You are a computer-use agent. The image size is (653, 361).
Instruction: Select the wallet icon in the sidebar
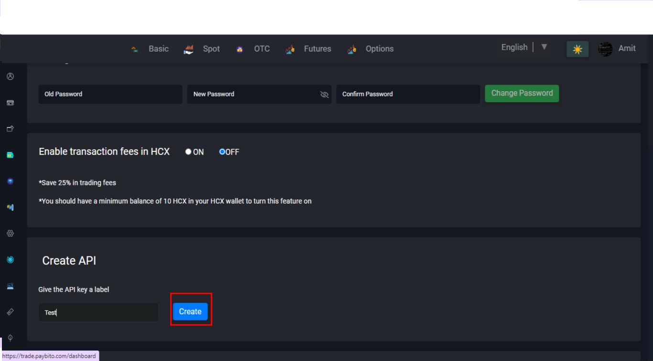point(10,154)
